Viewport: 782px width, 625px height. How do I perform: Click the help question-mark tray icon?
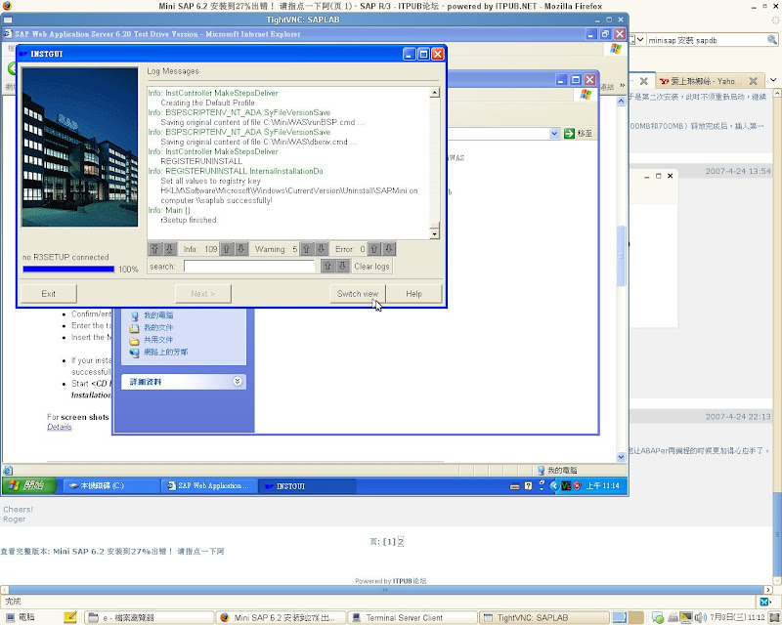529,486
